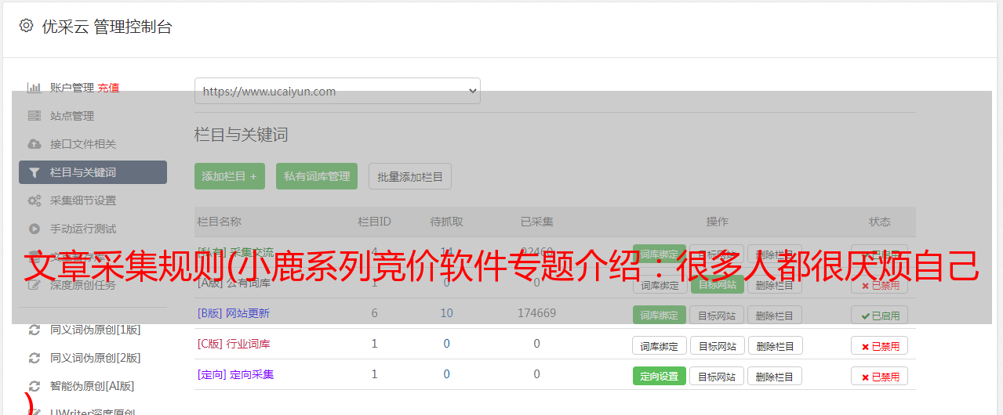This screenshot has height=415, width=1003.
Task: Toggle 已启用 status for 网站更新 row
Action: tap(880, 315)
